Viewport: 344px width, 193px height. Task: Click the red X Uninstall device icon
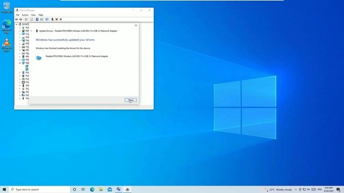56,19
